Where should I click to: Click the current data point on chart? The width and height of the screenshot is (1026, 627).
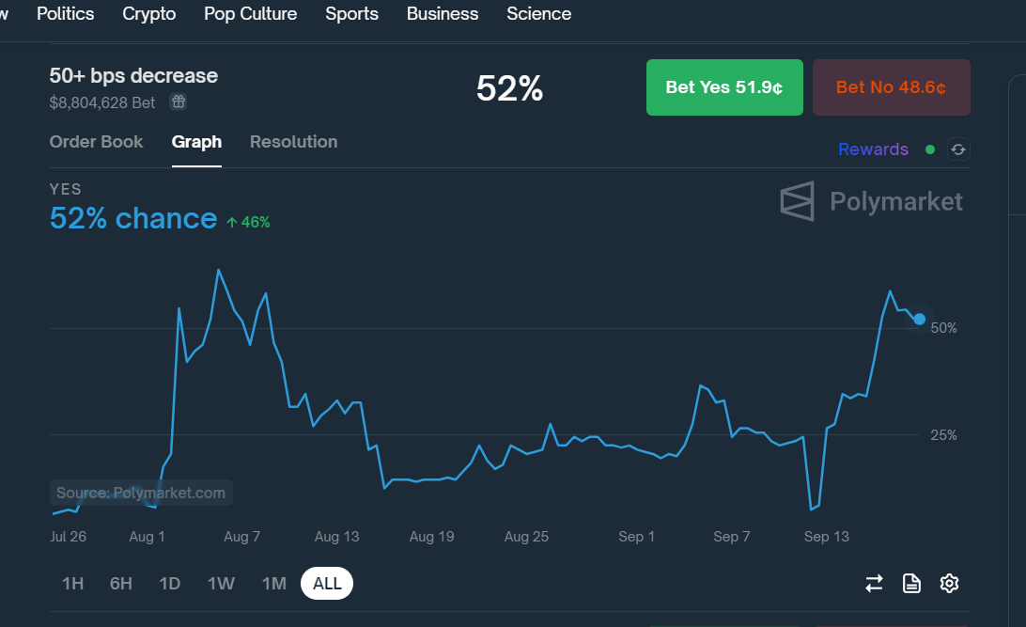[x=919, y=320]
